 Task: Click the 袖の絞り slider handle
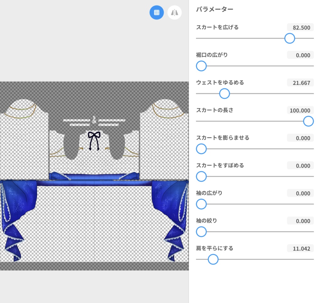(201, 232)
